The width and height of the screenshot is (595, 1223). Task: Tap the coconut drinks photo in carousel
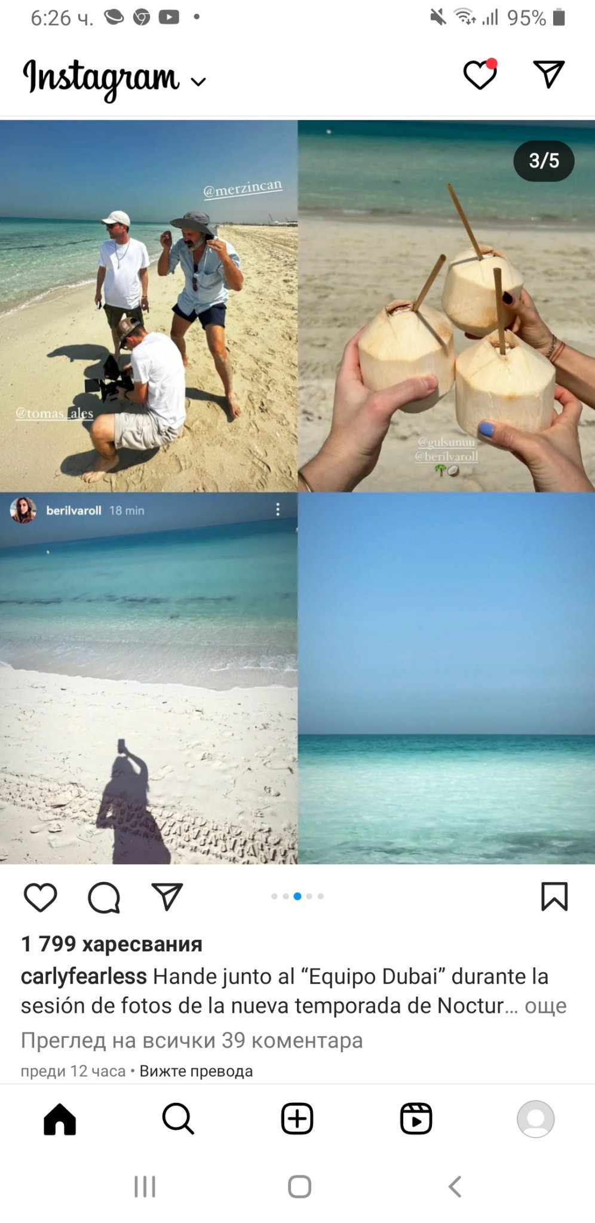pyautogui.click(x=446, y=306)
